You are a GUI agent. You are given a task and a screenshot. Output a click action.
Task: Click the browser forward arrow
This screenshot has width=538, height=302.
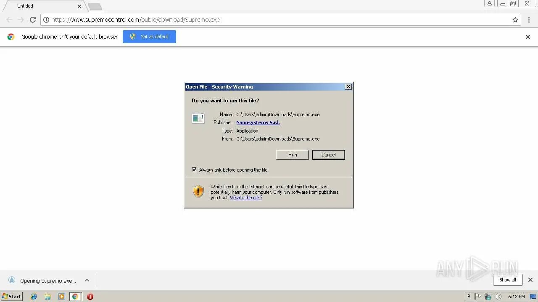coord(21,20)
